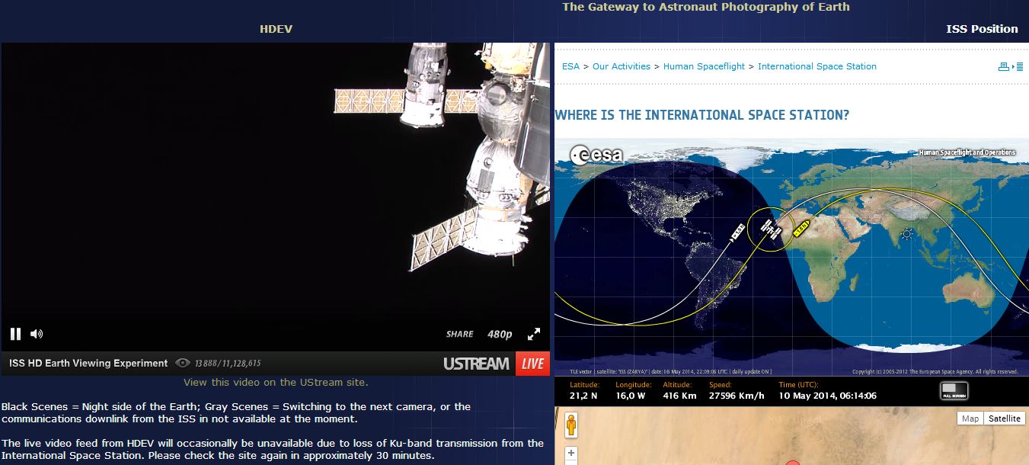The height and width of the screenshot is (465, 1029).
Task: Expand the video player to fullscreen
Action: [534, 334]
